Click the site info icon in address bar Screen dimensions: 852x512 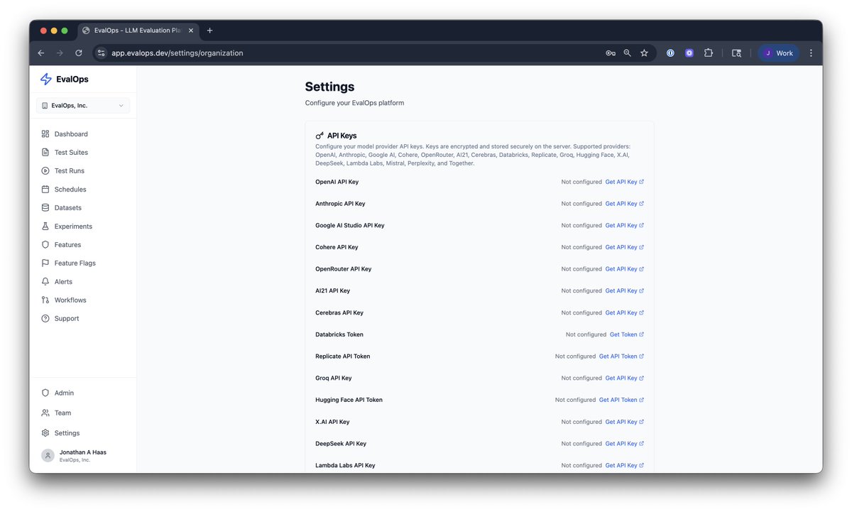[x=101, y=53]
